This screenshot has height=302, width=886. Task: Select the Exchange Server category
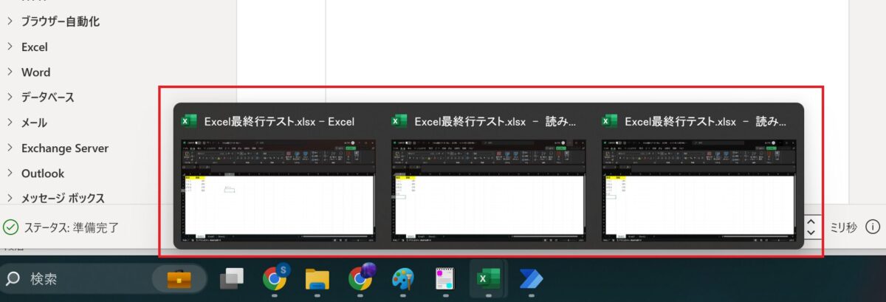pyautogui.click(x=65, y=148)
